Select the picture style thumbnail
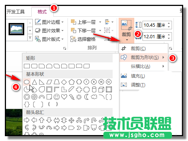Screen dimensions: 188x141 click(16, 29)
